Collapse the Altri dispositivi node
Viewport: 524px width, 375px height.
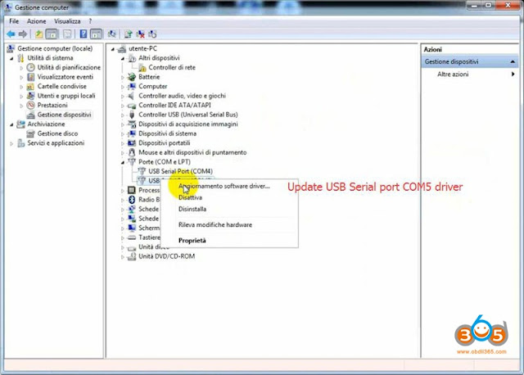(x=123, y=58)
